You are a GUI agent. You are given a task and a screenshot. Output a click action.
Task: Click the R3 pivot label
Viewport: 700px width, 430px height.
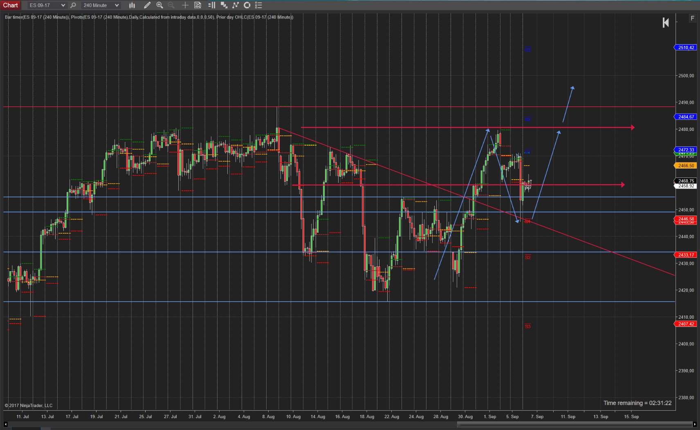[x=528, y=50]
